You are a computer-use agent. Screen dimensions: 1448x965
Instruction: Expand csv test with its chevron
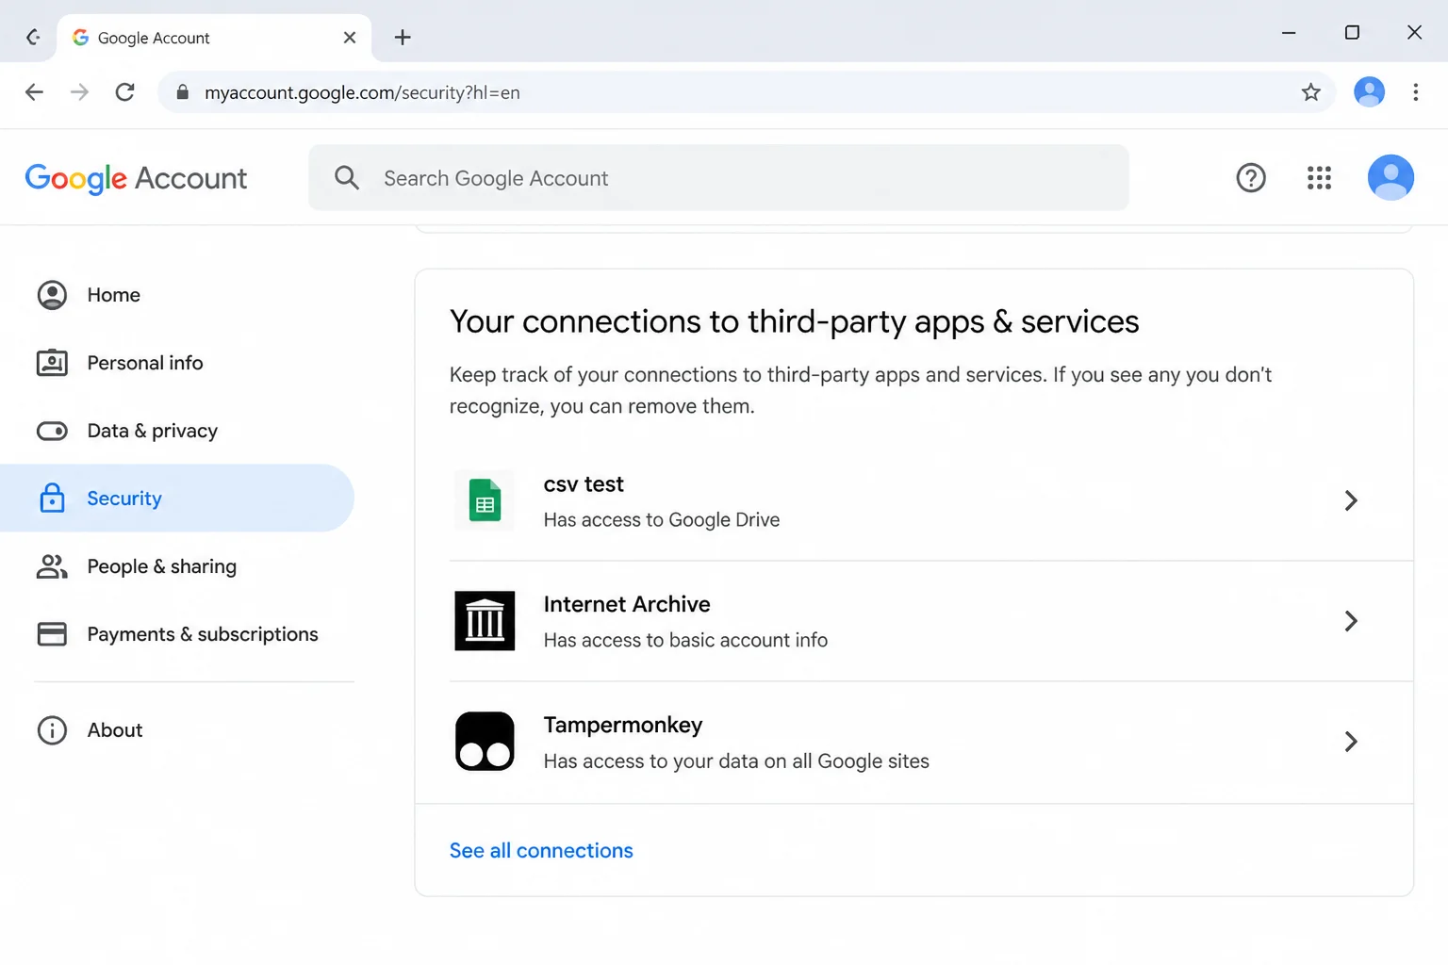[1351, 500]
